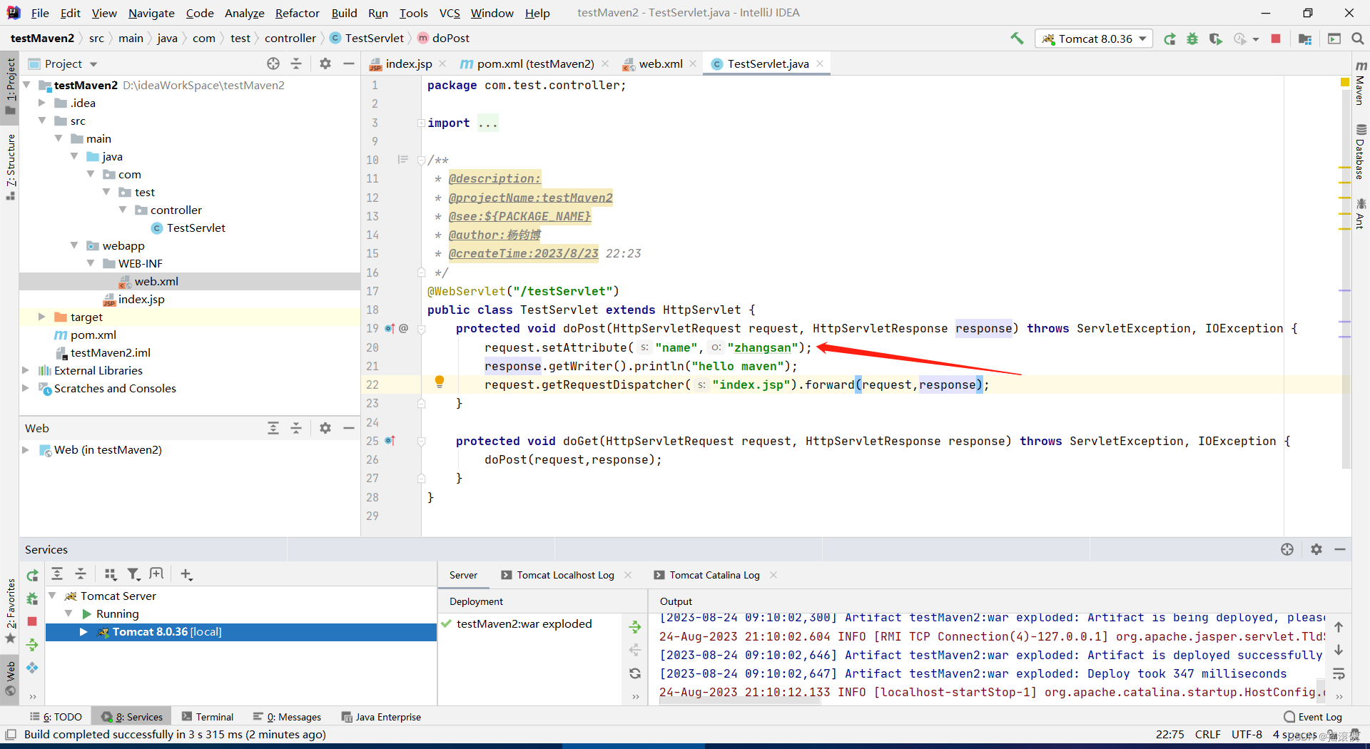Open the Event Log button
The width and height of the screenshot is (1370, 749).
(1313, 717)
